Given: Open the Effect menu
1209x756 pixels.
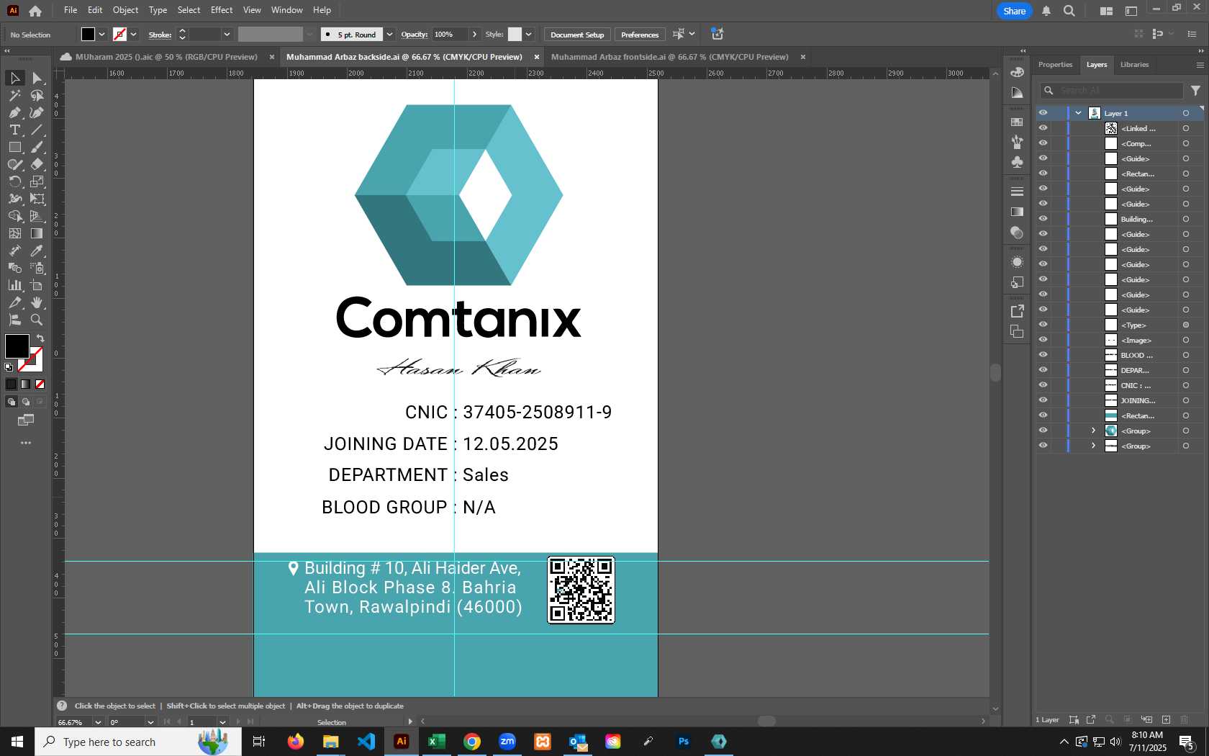Looking at the screenshot, I should [222, 10].
